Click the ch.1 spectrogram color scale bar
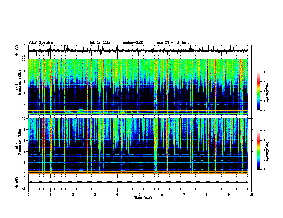 (x=259, y=91)
